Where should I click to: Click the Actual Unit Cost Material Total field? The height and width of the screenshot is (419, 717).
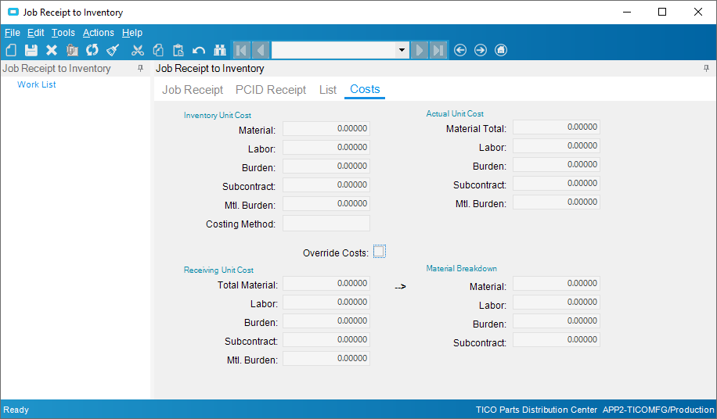pos(556,127)
